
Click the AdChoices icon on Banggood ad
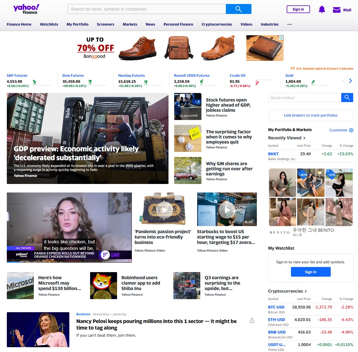pyautogui.click(x=281, y=38)
